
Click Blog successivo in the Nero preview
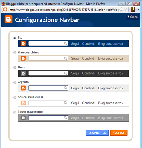pyautogui.click(x=111, y=73)
